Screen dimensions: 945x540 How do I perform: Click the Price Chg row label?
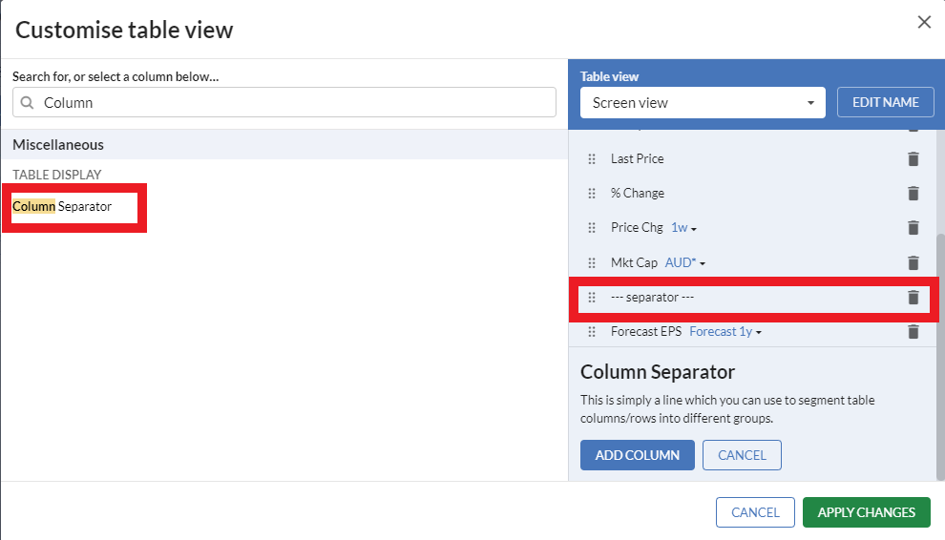point(637,227)
